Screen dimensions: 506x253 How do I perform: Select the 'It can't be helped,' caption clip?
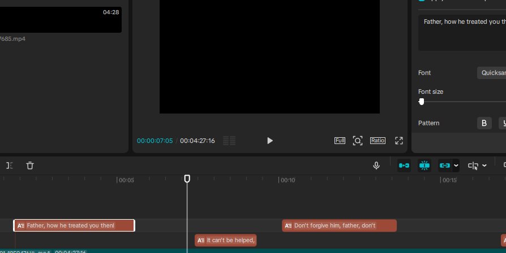coord(226,240)
